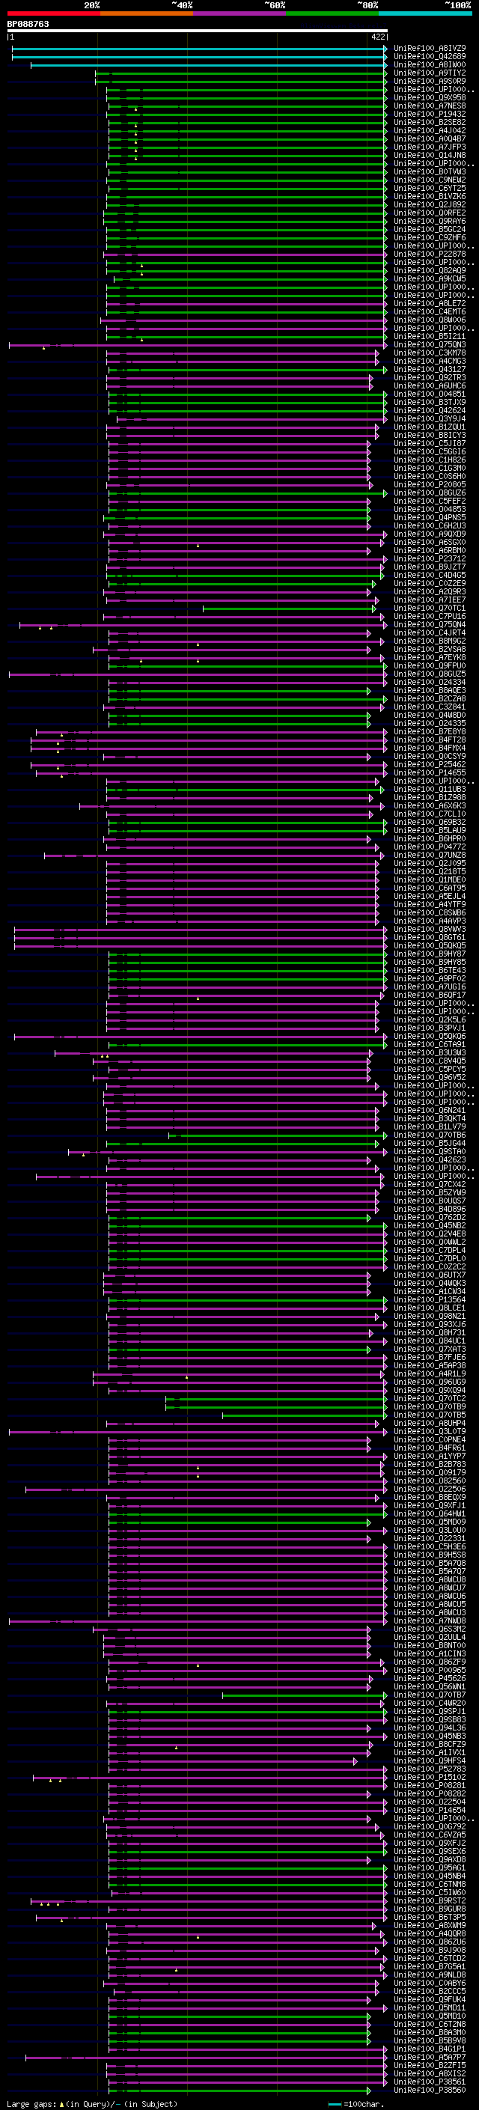This screenshot has width=479, height=2110.
Task: Select hit label UniRef100_Q2J892
Action: coord(430,205)
